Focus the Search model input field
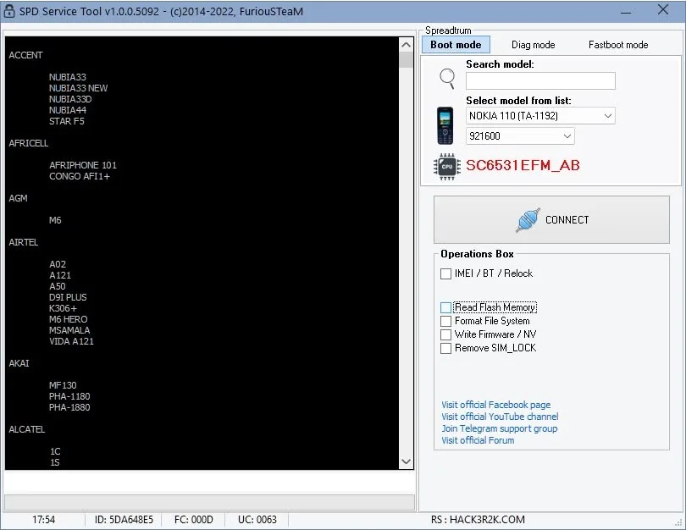The image size is (686, 530). 540,81
